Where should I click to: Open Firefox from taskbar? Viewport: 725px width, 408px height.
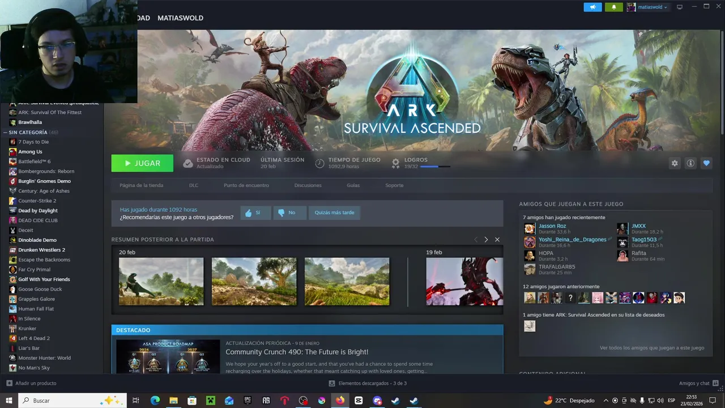(x=340, y=401)
